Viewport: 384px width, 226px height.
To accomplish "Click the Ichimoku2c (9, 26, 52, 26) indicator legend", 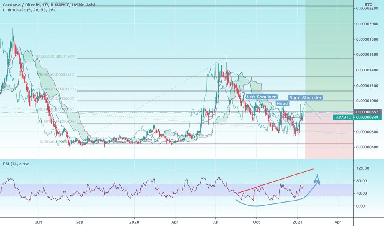I will (29, 10).
